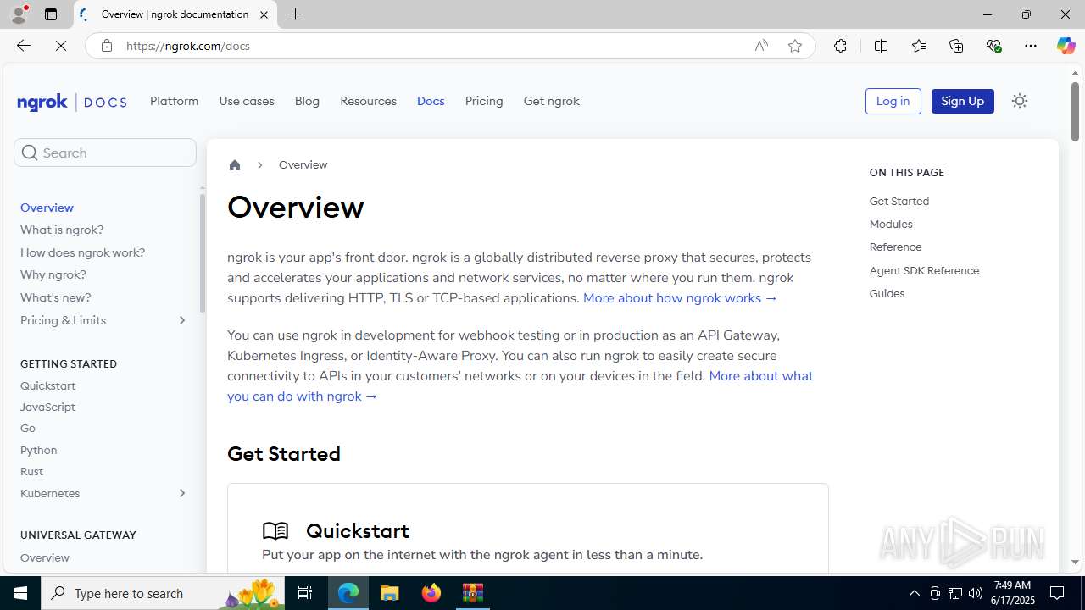Click the search magnifier icon in sidebar
The image size is (1085, 610).
click(30, 152)
